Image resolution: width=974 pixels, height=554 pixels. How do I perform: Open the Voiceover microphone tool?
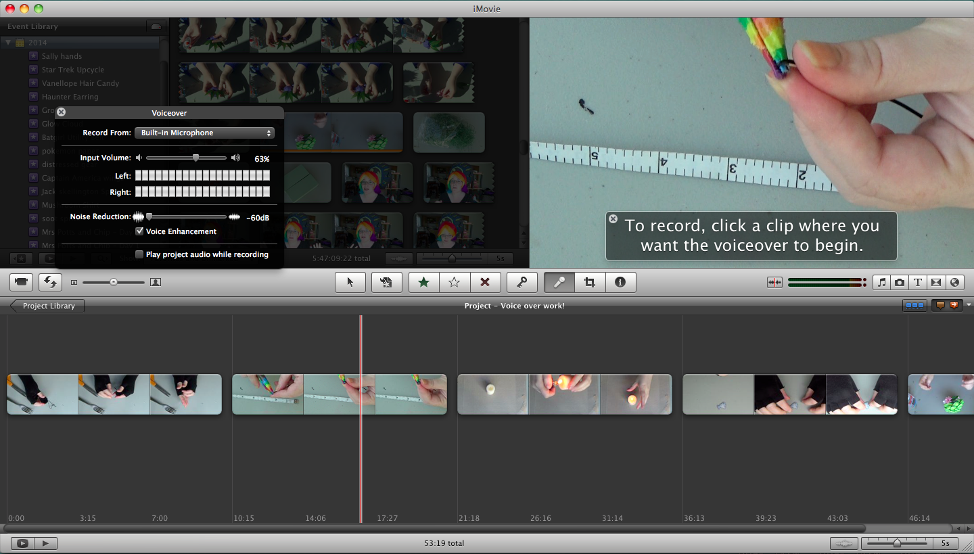[558, 282]
